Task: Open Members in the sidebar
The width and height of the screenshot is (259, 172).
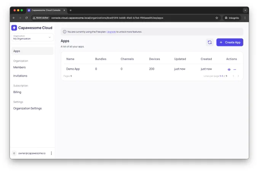Action: (19, 67)
